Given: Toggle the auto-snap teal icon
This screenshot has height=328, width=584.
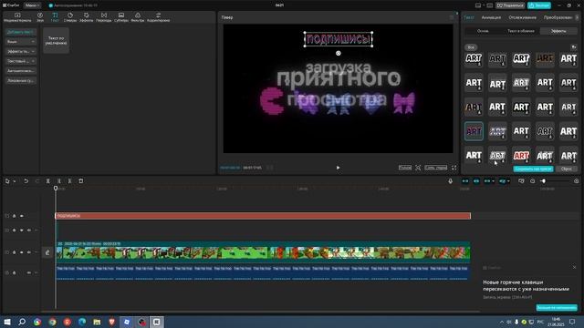Looking at the screenshot, I should (476, 181).
